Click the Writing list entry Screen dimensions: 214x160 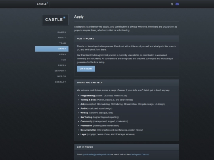97,113
